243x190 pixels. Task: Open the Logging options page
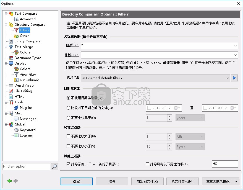coord(27,135)
